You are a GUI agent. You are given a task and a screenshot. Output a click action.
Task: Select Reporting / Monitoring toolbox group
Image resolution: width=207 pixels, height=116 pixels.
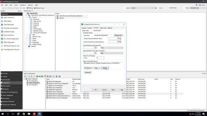click(8, 101)
